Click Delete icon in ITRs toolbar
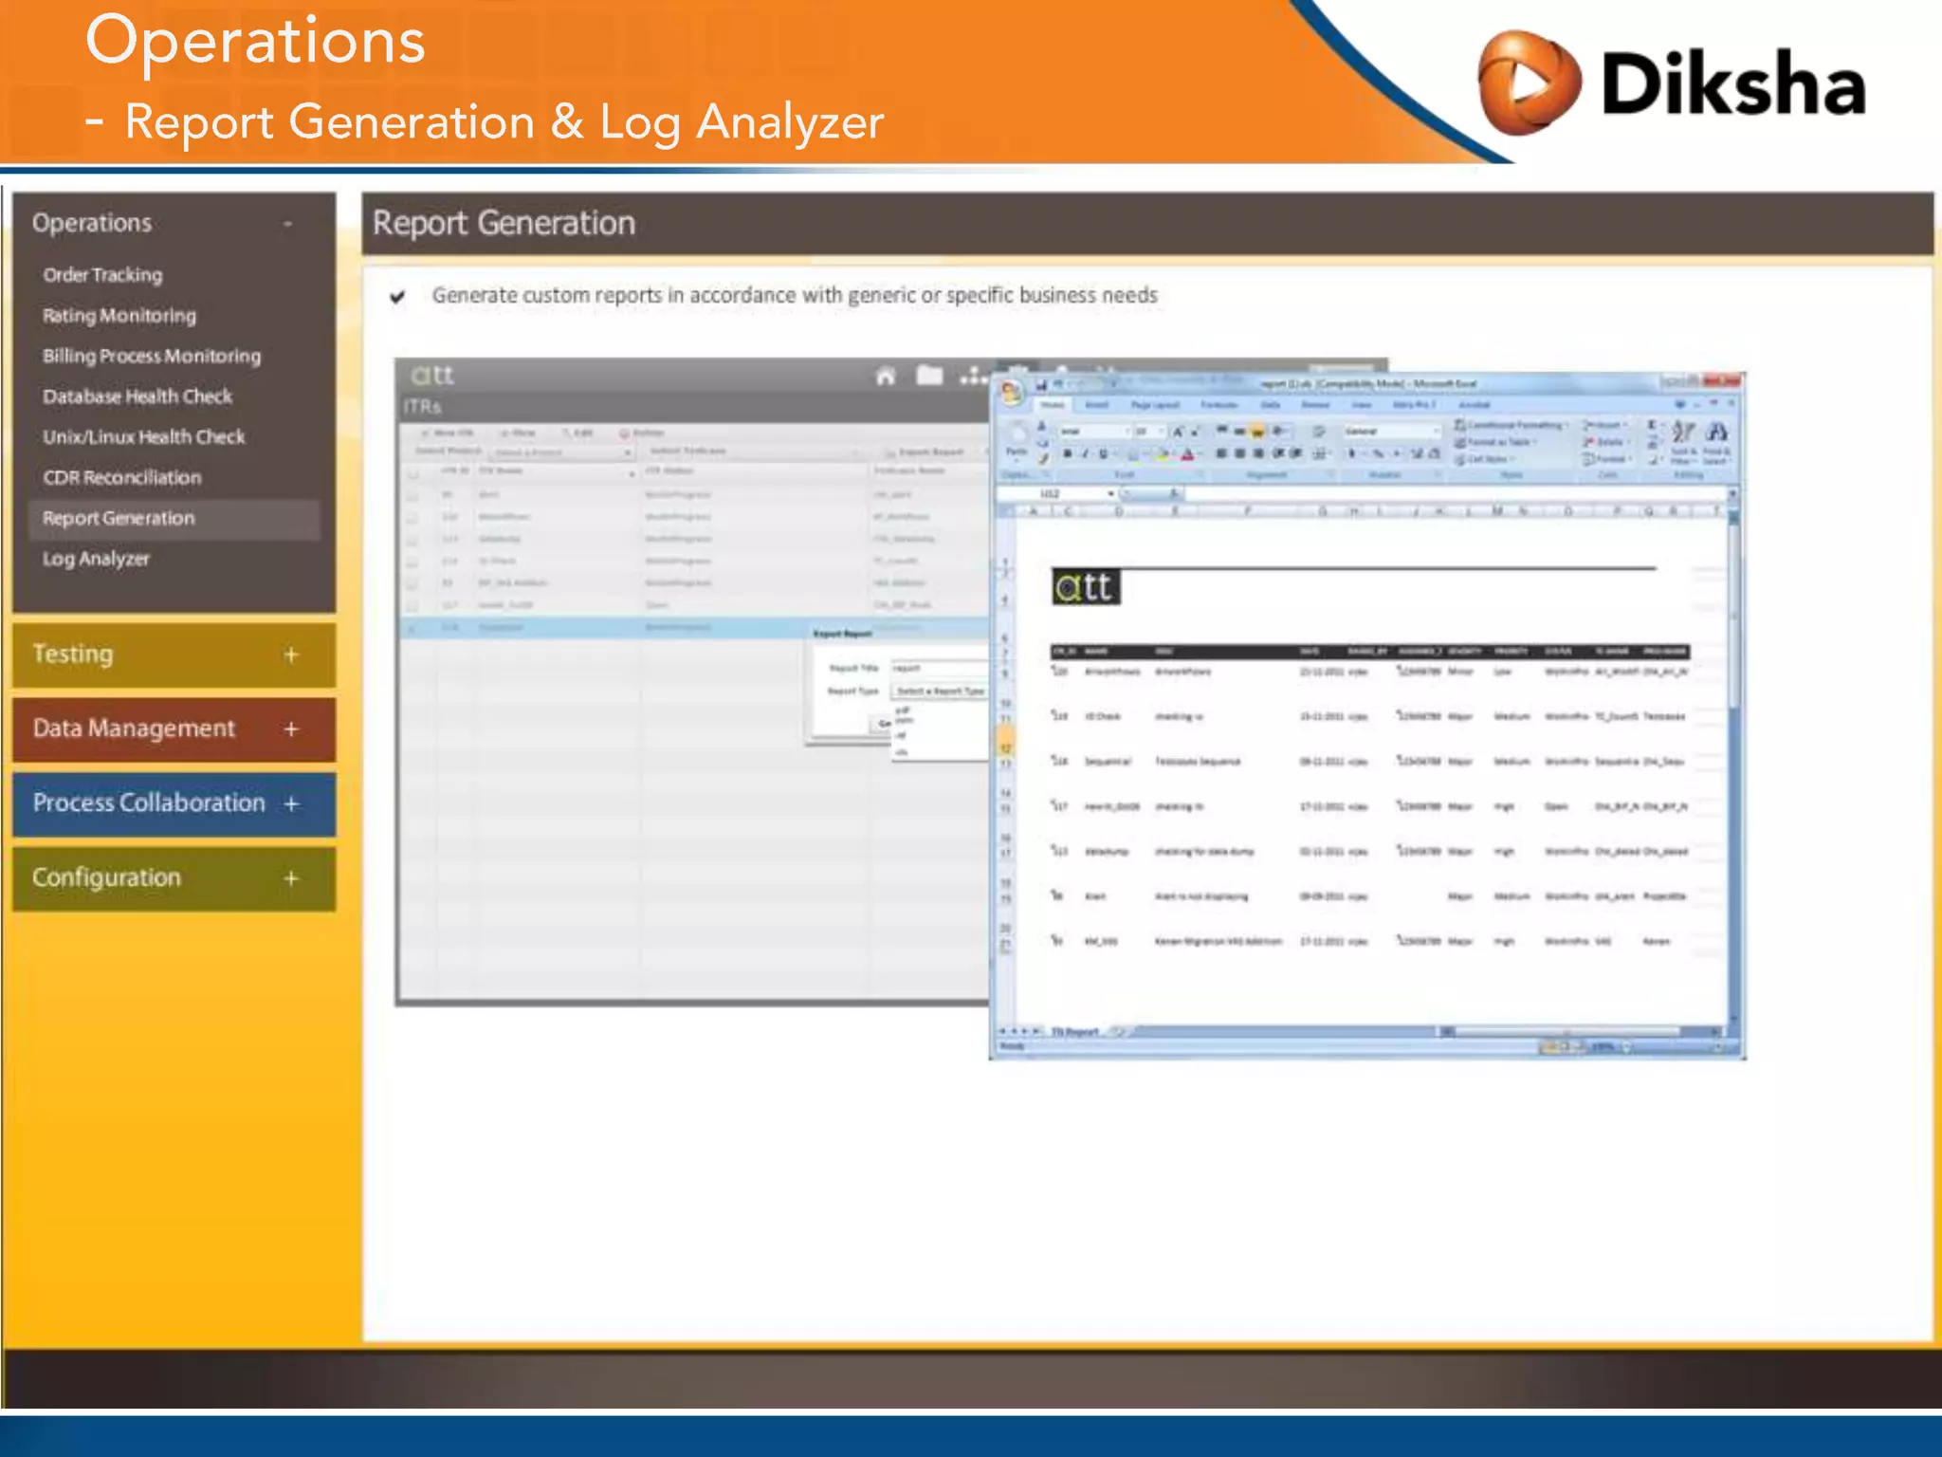 [x=642, y=433]
